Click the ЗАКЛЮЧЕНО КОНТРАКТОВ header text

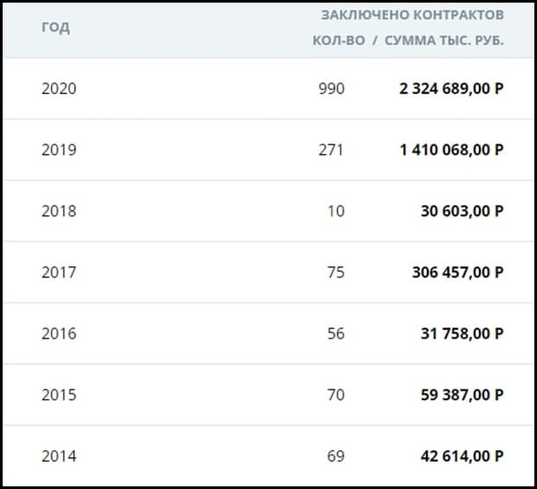pyautogui.click(x=412, y=15)
